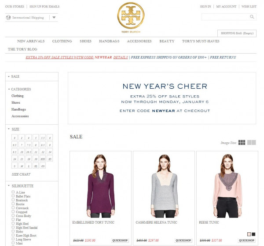Open the Size Chart link
The width and height of the screenshot is (264, 246).
click(21, 174)
